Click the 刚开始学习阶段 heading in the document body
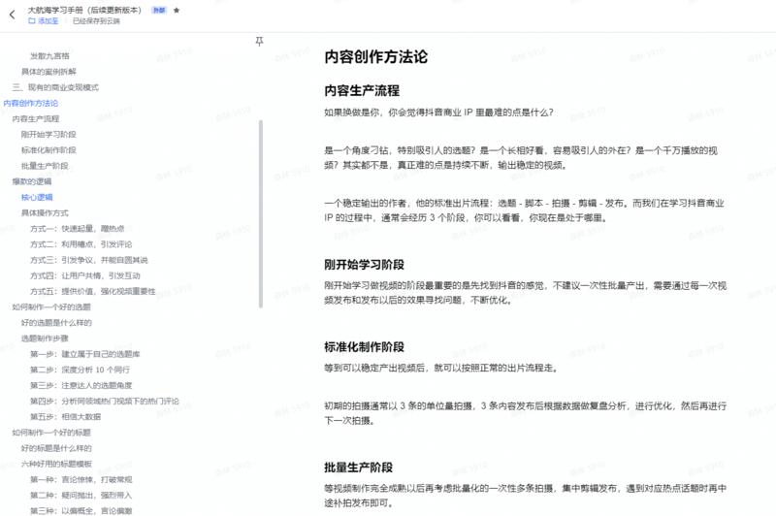Viewport: 776px width, 516px height. [x=365, y=264]
